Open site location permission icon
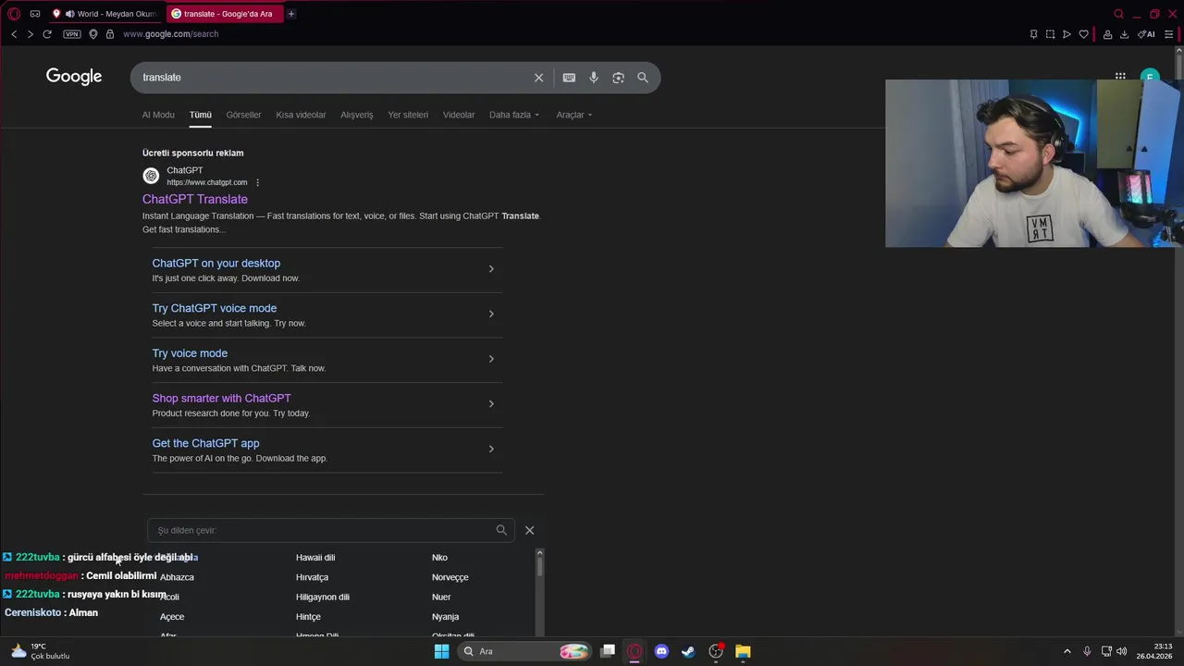The width and height of the screenshot is (1184, 666). click(x=93, y=34)
